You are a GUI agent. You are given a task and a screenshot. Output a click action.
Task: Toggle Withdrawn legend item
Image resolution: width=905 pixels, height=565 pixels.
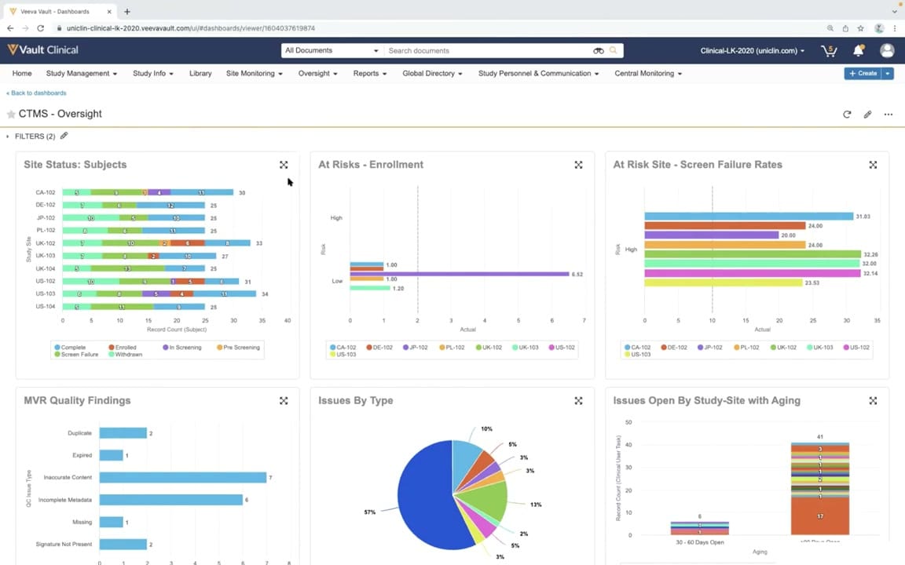point(125,355)
